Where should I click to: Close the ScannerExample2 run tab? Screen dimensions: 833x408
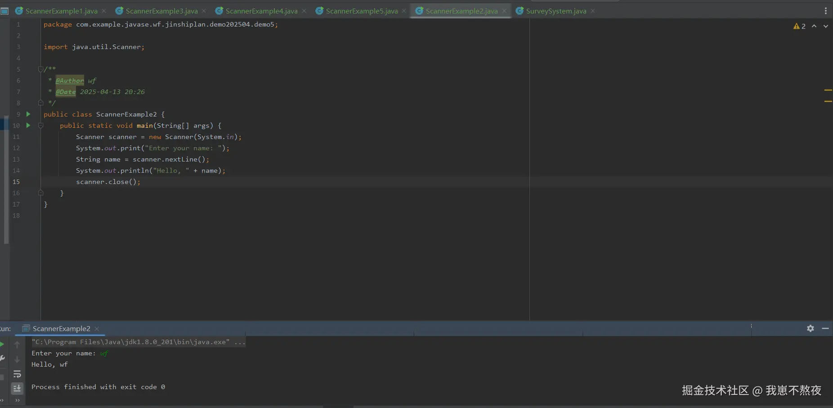[97, 329]
